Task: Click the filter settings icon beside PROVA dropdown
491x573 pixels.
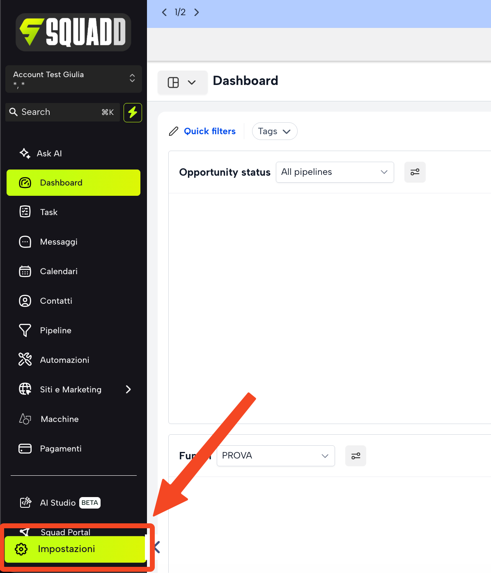Action: [356, 456]
